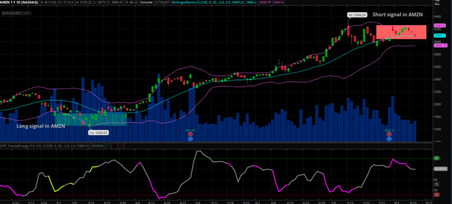Click the 49.8569 value on lower study axis
452x204 pixels.
[x=440, y=169]
